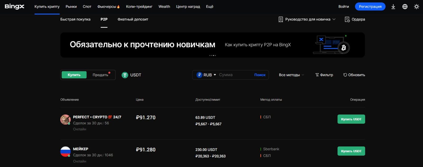Switch to the Fiat Deposit tab
423x167 pixels.
(133, 19)
